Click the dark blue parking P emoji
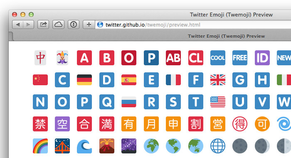The image size is (291, 158). pos(151,58)
